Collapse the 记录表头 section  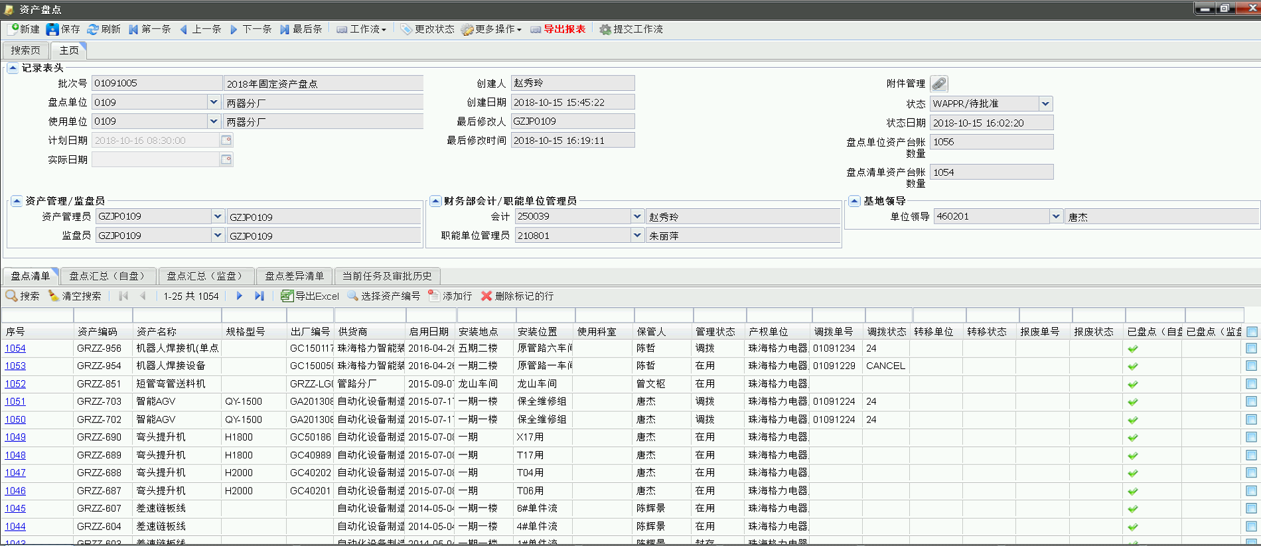(13, 68)
